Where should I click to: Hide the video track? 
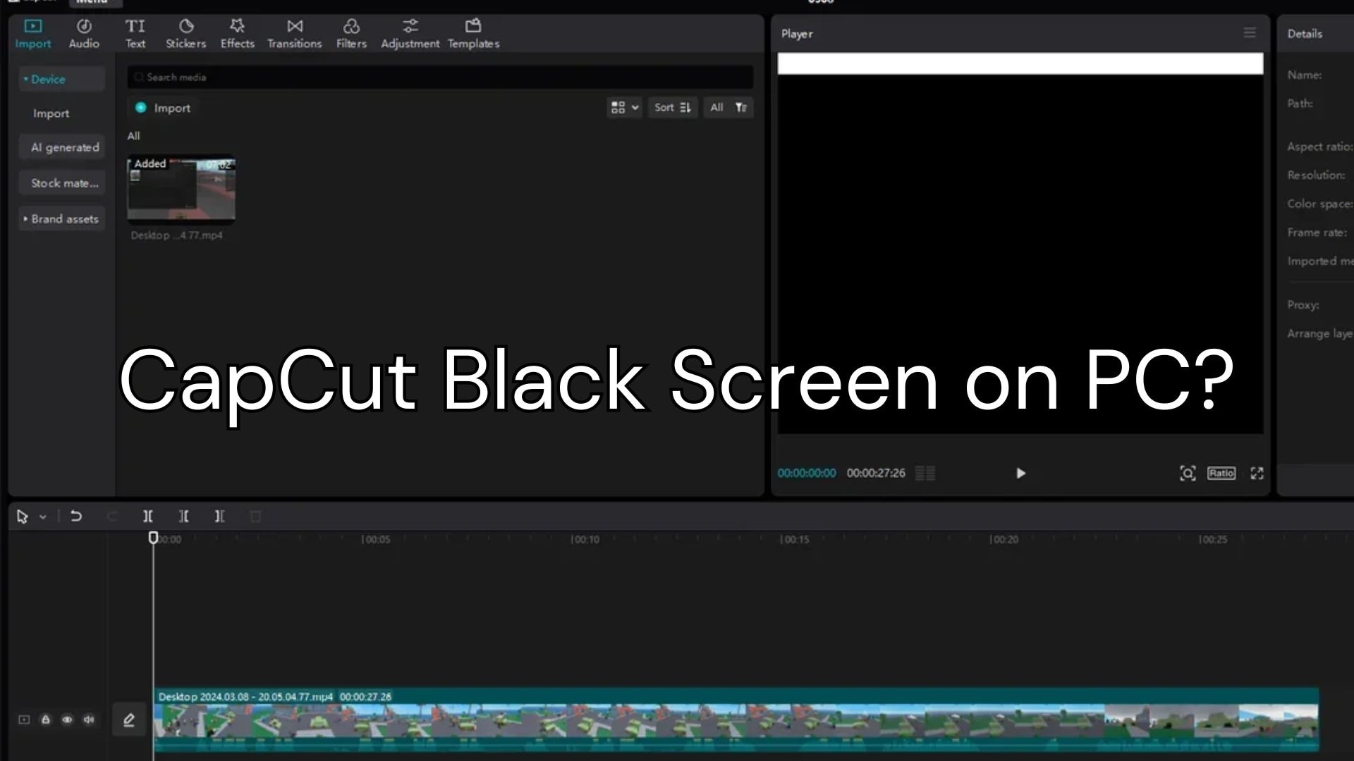pyautogui.click(x=68, y=720)
